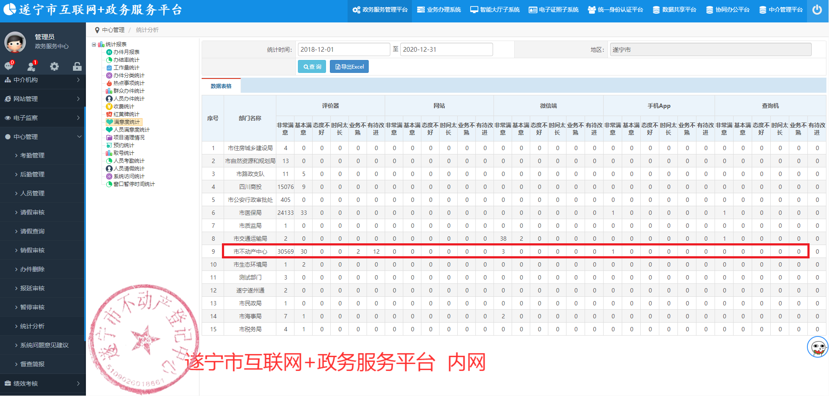Image resolution: width=829 pixels, height=396 pixels.
Task: Open 政务服务管理平台 in top navigation
Action: click(x=380, y=10)
